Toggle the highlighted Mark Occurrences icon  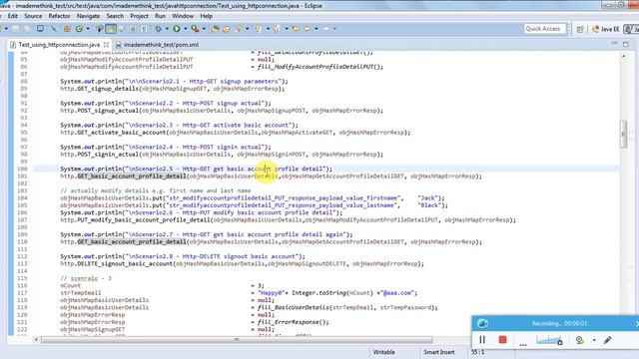tap(111, 29)
